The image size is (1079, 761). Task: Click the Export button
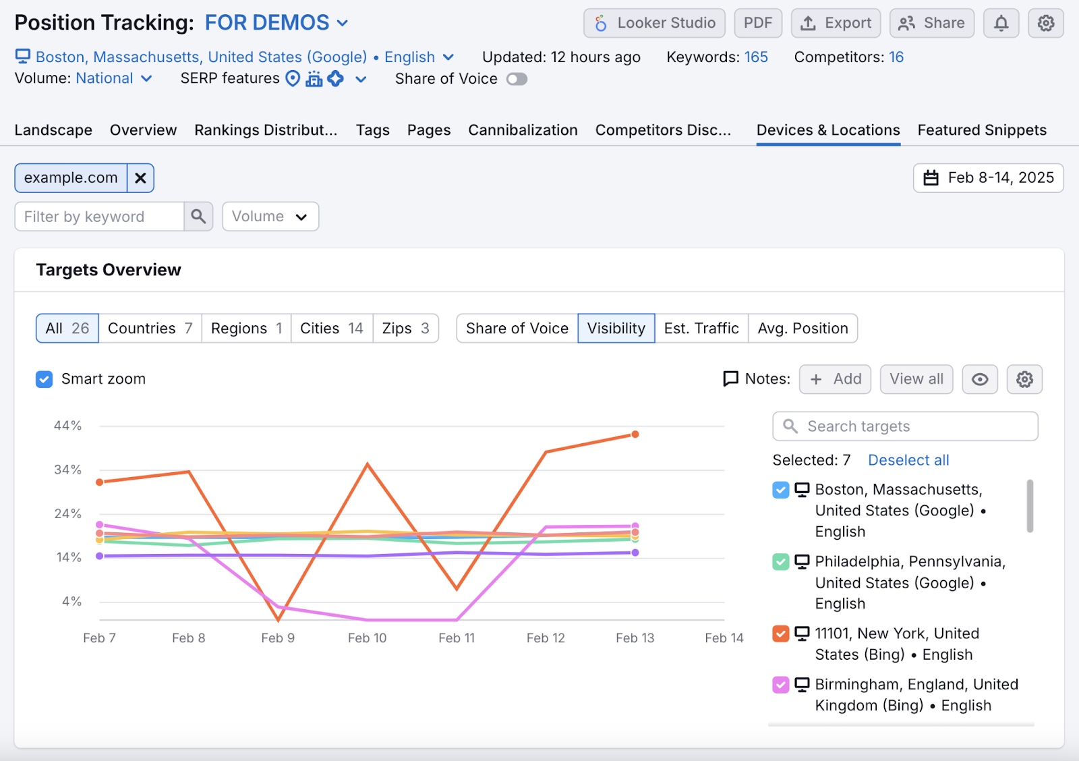[836, 22]
